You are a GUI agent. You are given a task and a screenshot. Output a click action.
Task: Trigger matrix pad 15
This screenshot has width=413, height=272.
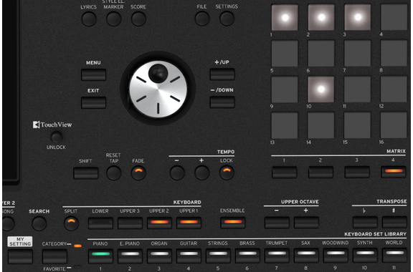pyautogui.click(x=357, y=125)
